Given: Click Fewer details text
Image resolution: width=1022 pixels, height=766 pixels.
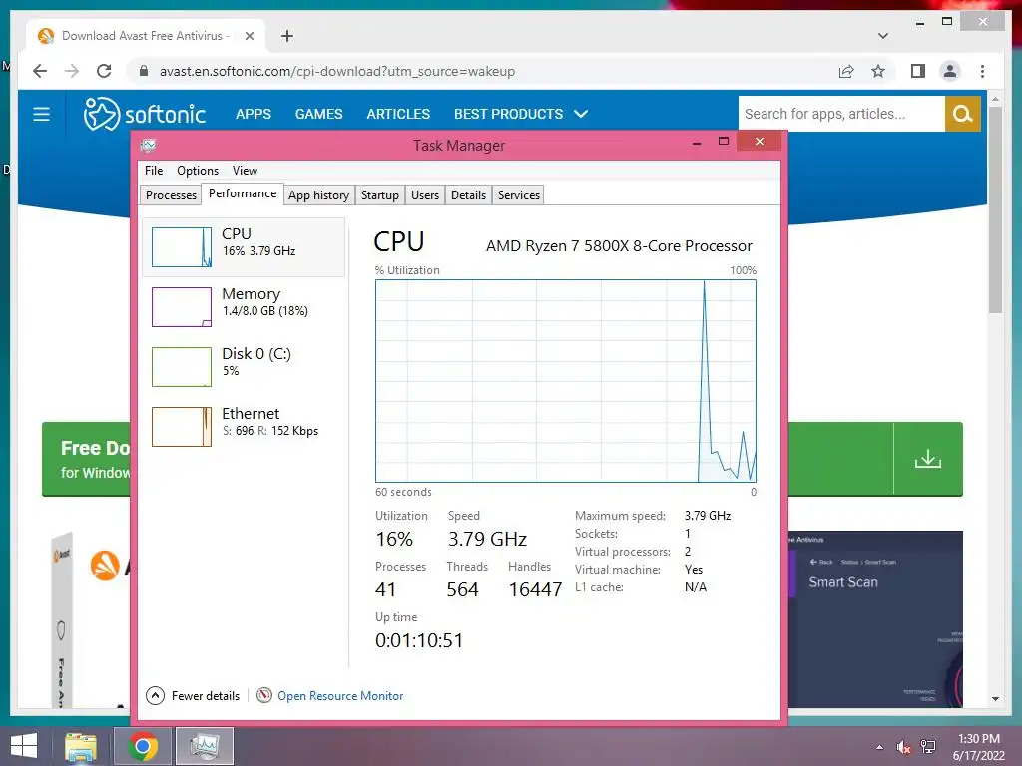Looking at the screenshot, I should coord(206,695).
